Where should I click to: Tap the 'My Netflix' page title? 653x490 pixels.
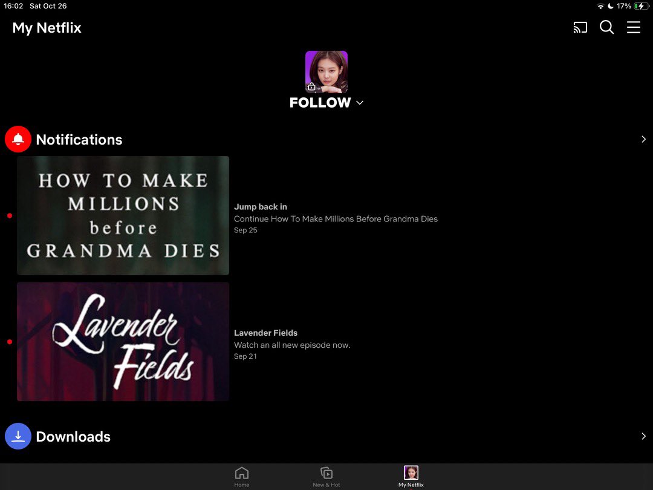pyautogui.click(x=47, y=28)
